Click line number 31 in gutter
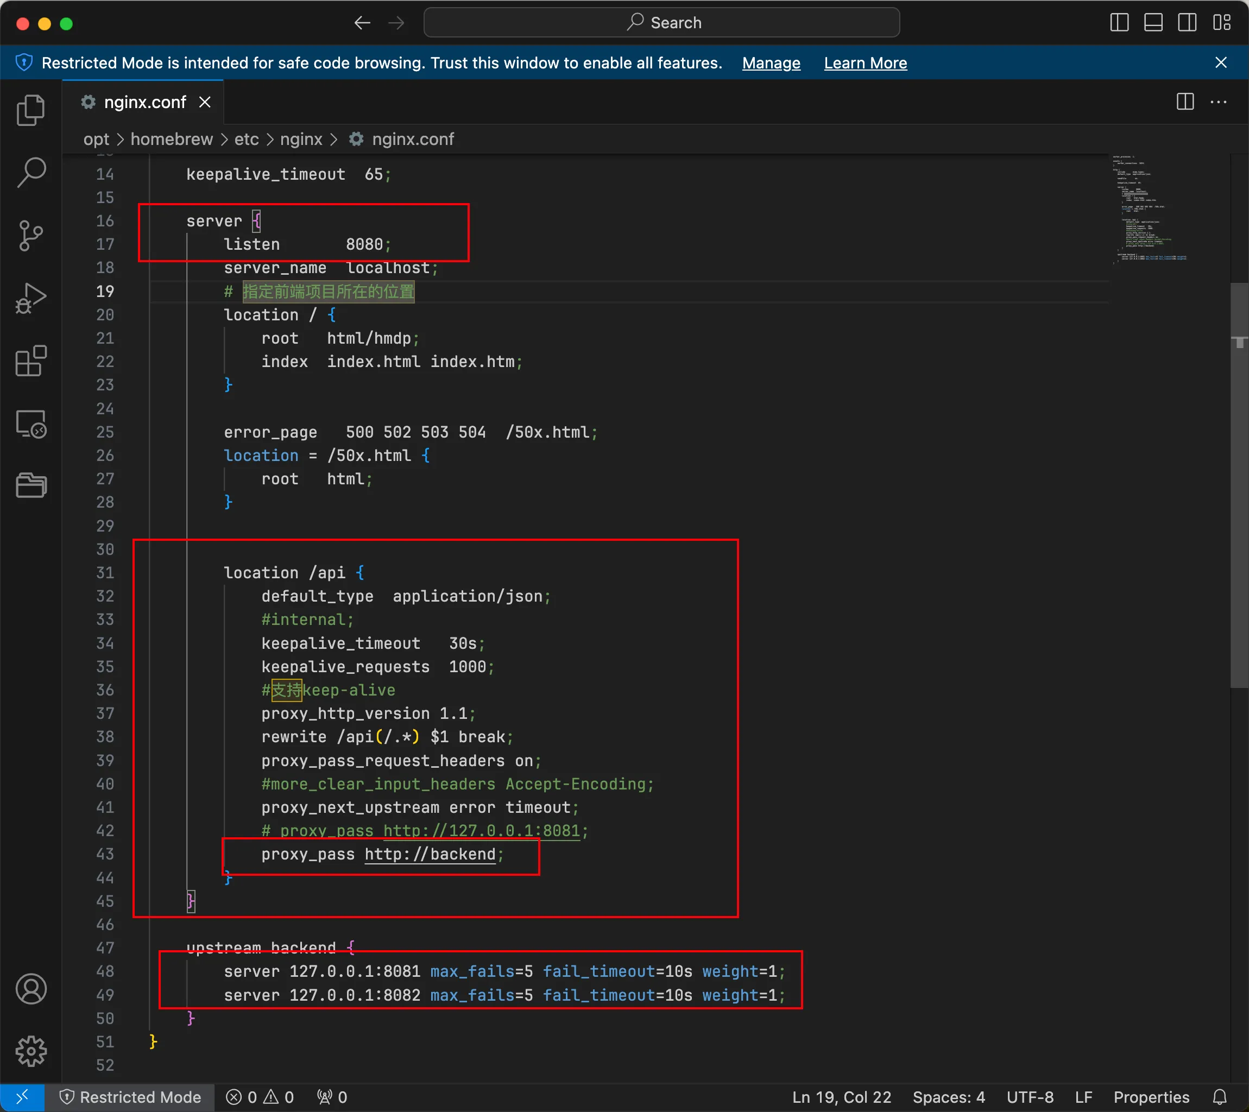 [x=105, y=572]
